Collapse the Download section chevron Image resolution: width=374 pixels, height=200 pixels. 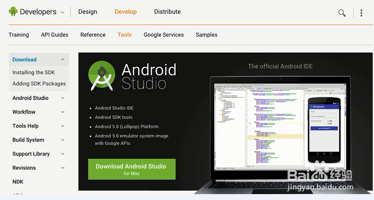(x=62, y=59)
